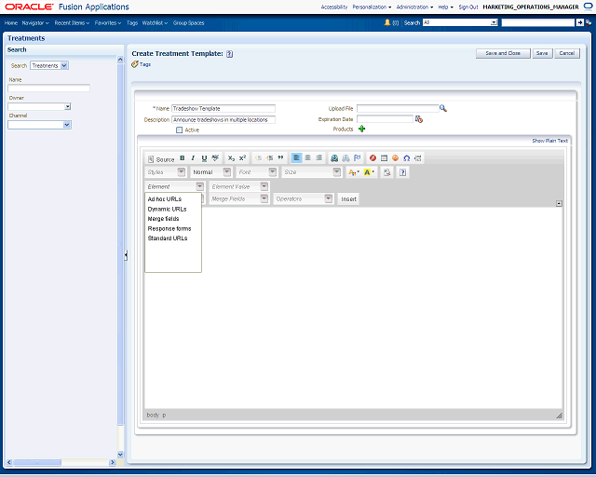Open Styles dropdown

[x=182, y=172]
